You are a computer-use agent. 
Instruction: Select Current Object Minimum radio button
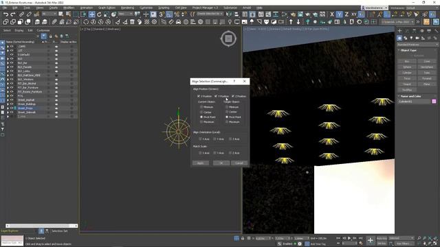pyautogui.click(x=201, y=107)
